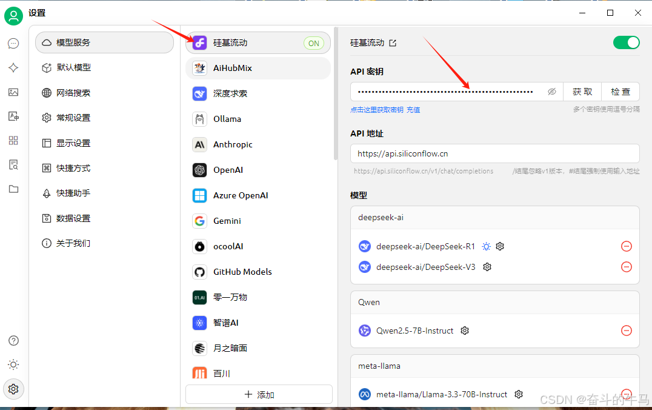
Task: Select the 零一万物 provider
Action: point(258,297)
